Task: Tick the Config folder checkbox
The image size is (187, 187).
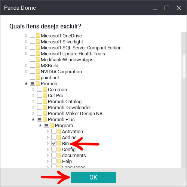Action: 54,149
